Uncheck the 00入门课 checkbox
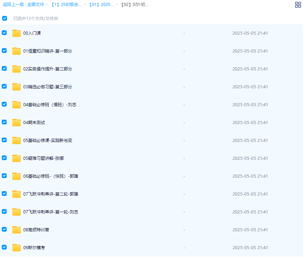306x259 pixels. (4, 33)
